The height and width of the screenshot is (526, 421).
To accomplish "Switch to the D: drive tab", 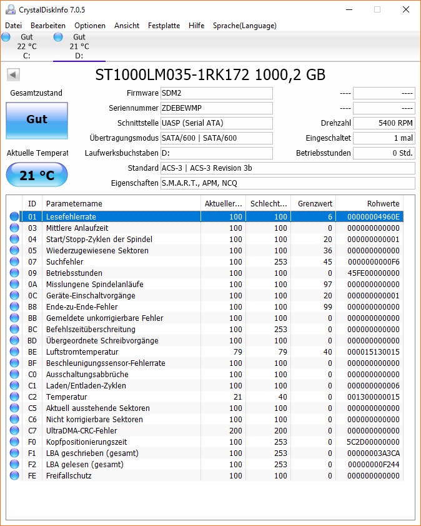I will pyautogui.click(x=79, y=46).
